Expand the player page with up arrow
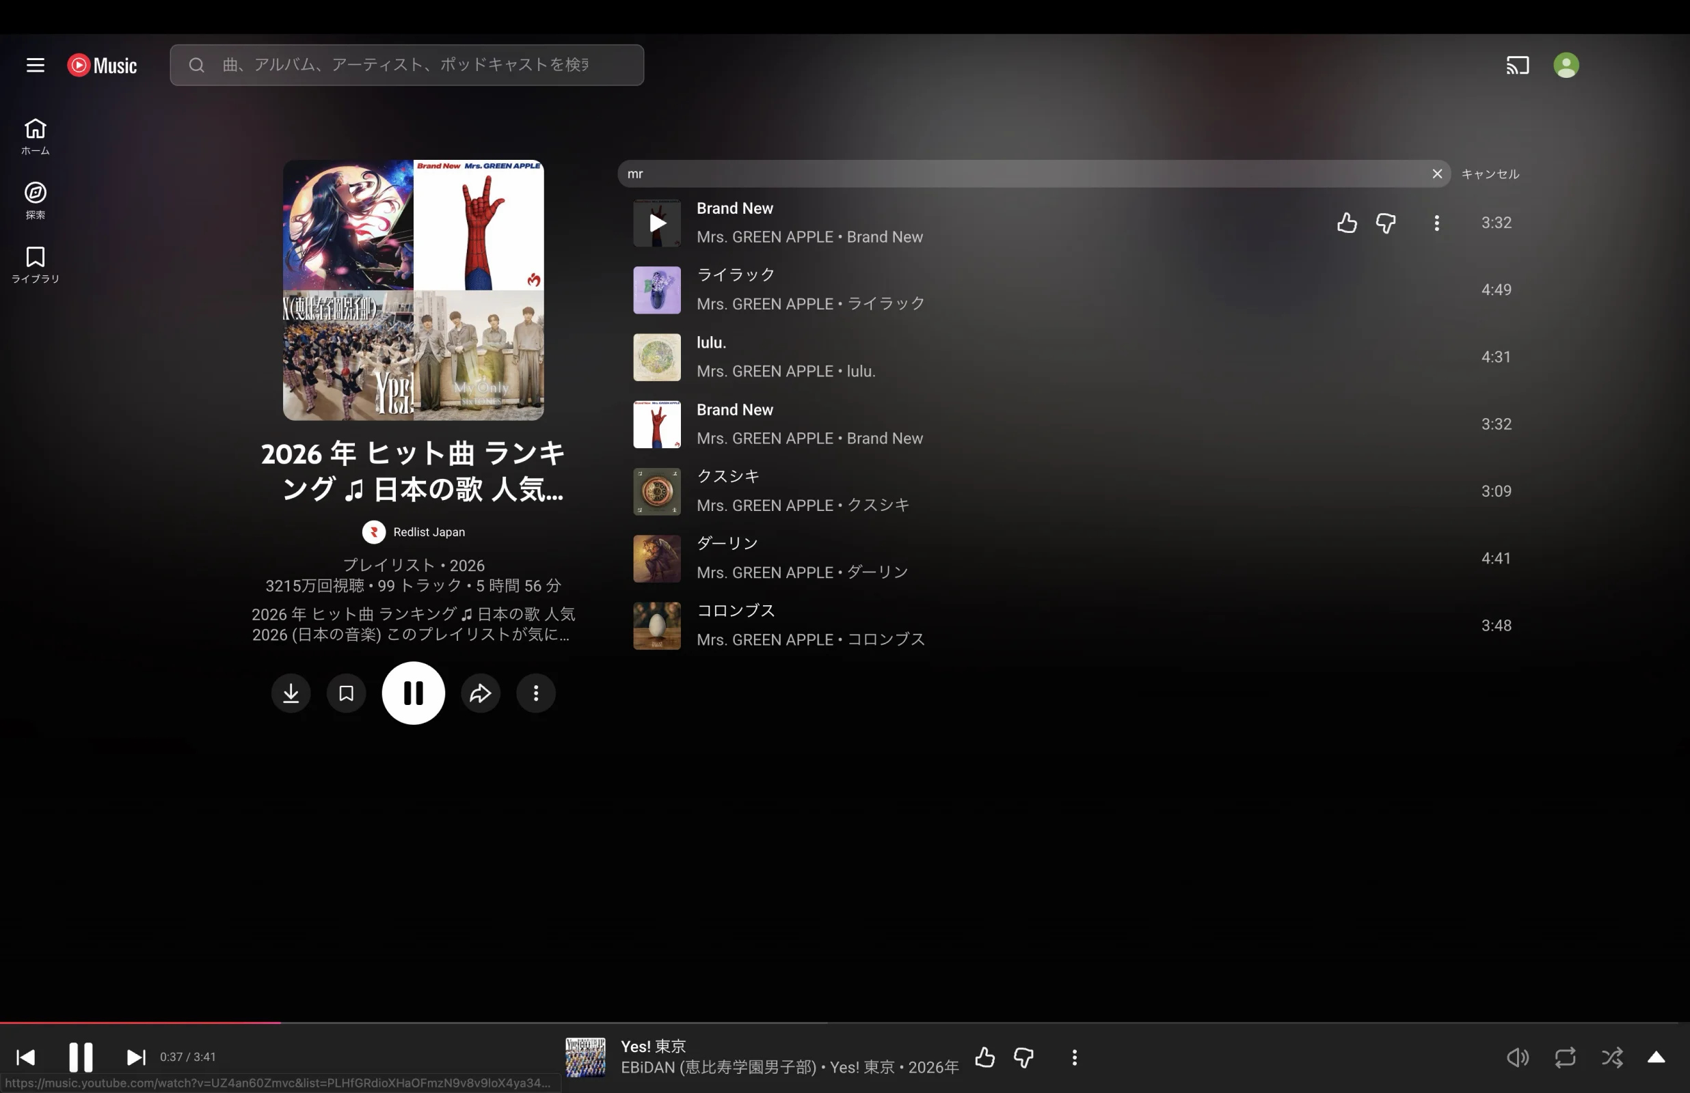The width and height of the screenshot is (1690, 1093). pos(1656,1057)
